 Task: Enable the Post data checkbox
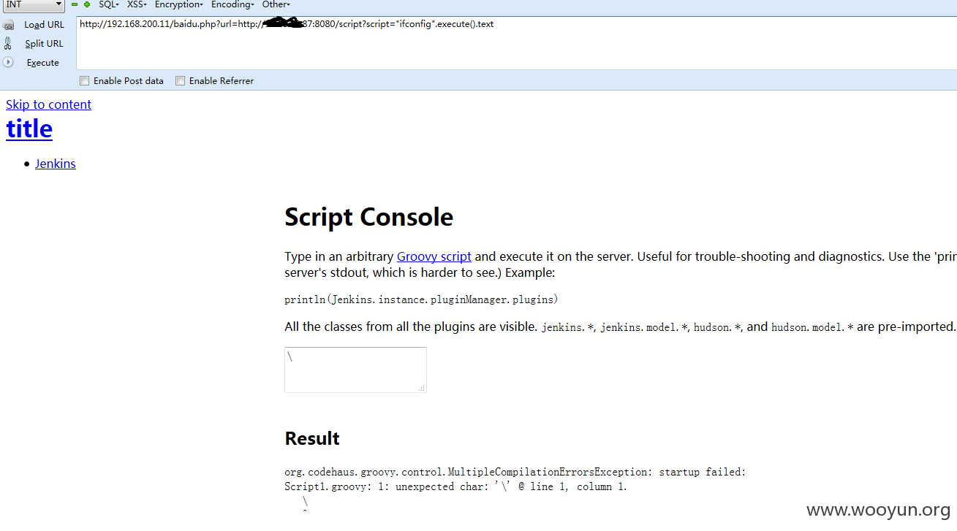pyautogui.click(x=84, y=81)
